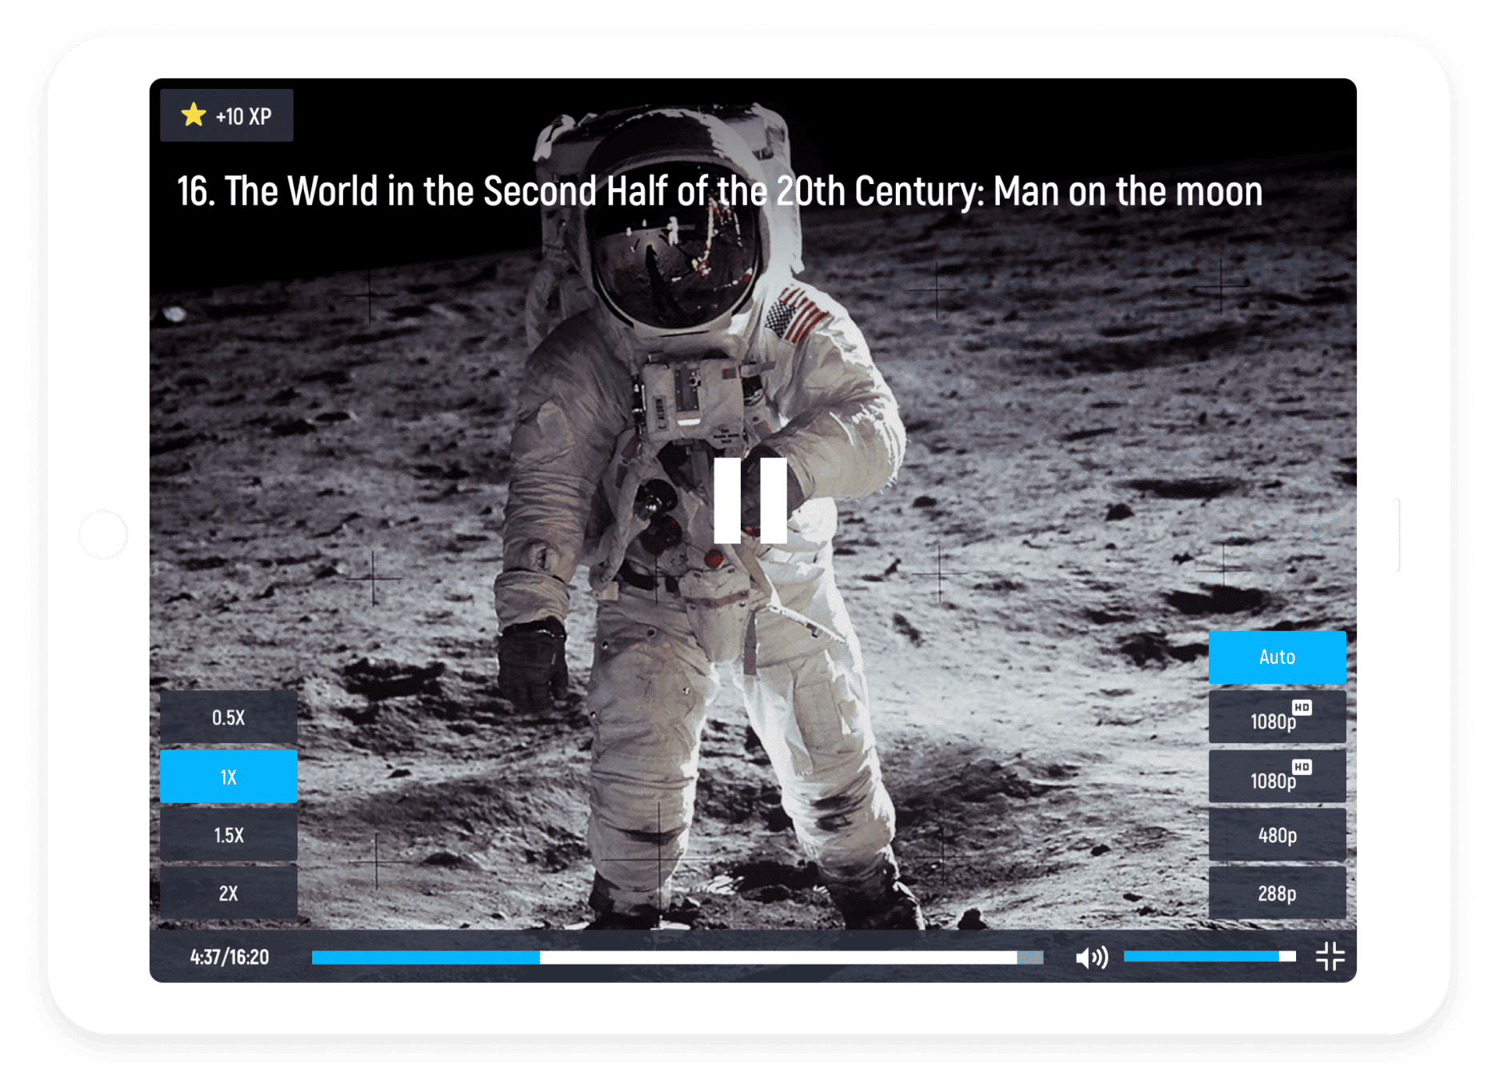This screenshot has height=1079, width=1488.
Task: Toggle 0.5X playback speed
Action: pyautogui.click(x=228, y=717)
